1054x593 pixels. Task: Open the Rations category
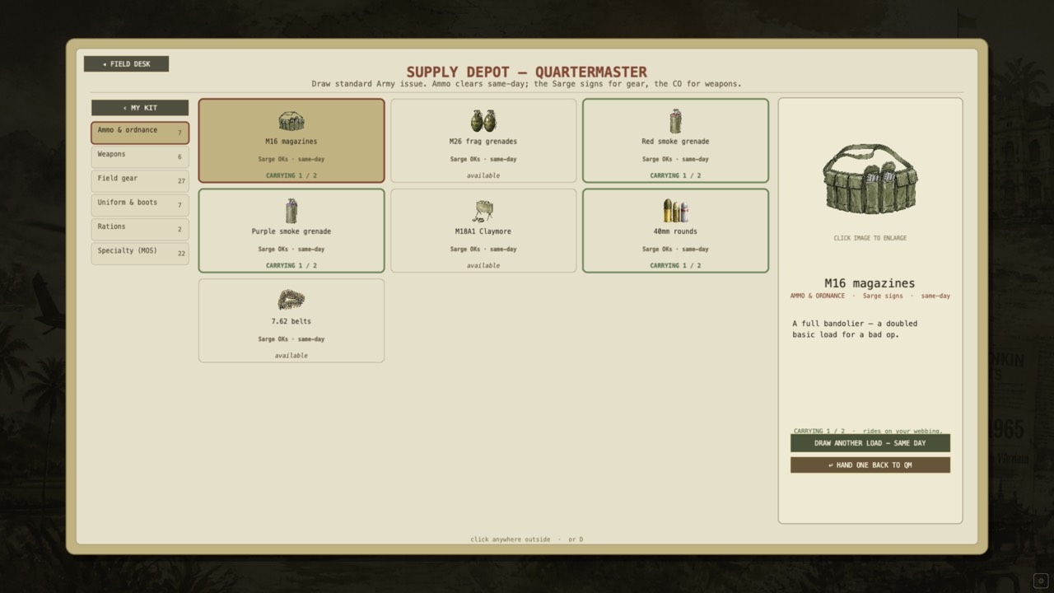(140, 228)
